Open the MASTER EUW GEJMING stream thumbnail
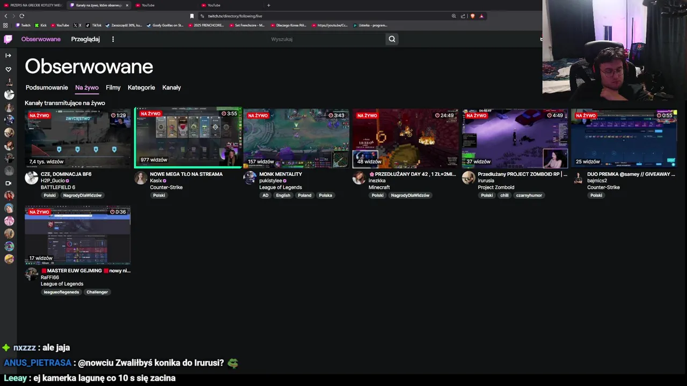687x386 pixels. [x=78, y=235]
